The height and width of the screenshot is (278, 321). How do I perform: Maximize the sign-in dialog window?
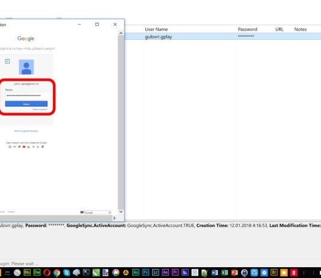point(97,25)
